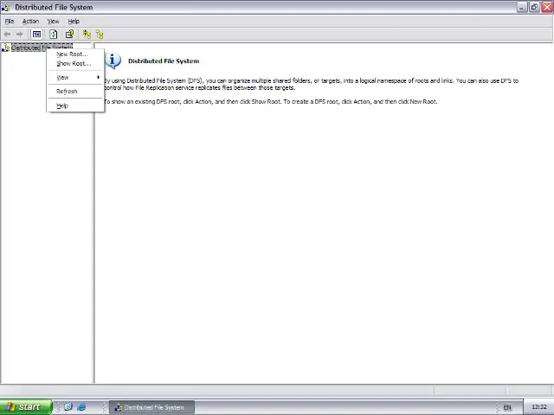Click the Distributed File System tree node icon
The height and width of the screenshot is (415, 554).
tap(6, 48)
